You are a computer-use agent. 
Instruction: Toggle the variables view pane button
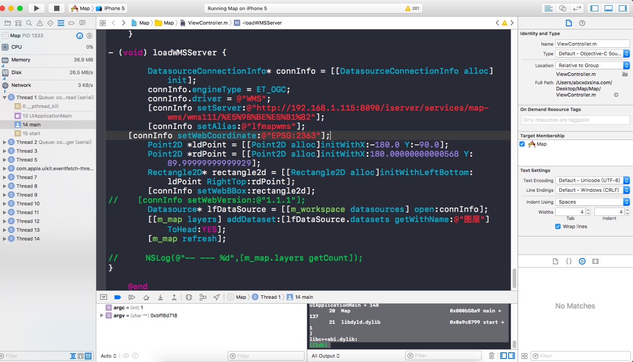pos(504,356)
